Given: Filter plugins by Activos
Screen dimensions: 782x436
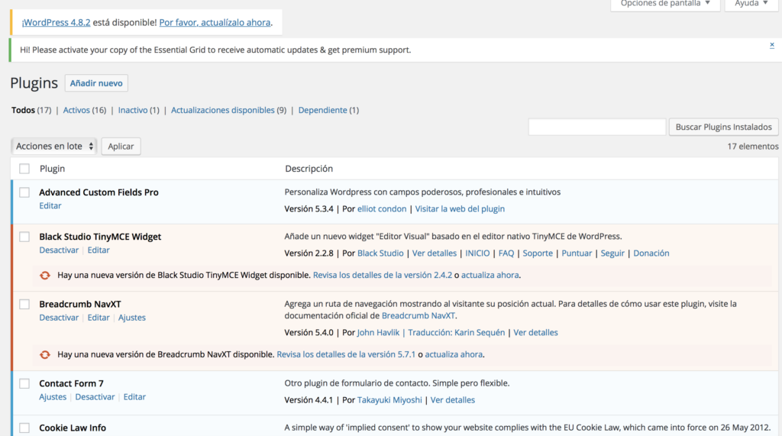Looking at the screenshot, I should click(x=76, y=110).
